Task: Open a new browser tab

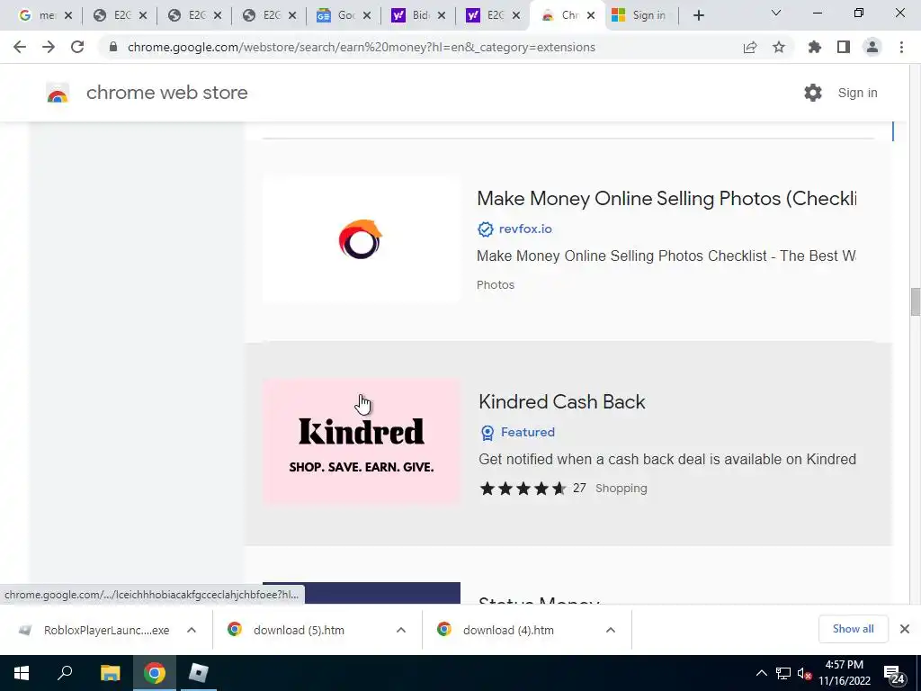Action: point(698,15)
